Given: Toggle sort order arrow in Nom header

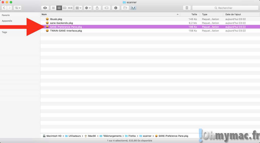Looking at the screenshot, I should [177, 14].
